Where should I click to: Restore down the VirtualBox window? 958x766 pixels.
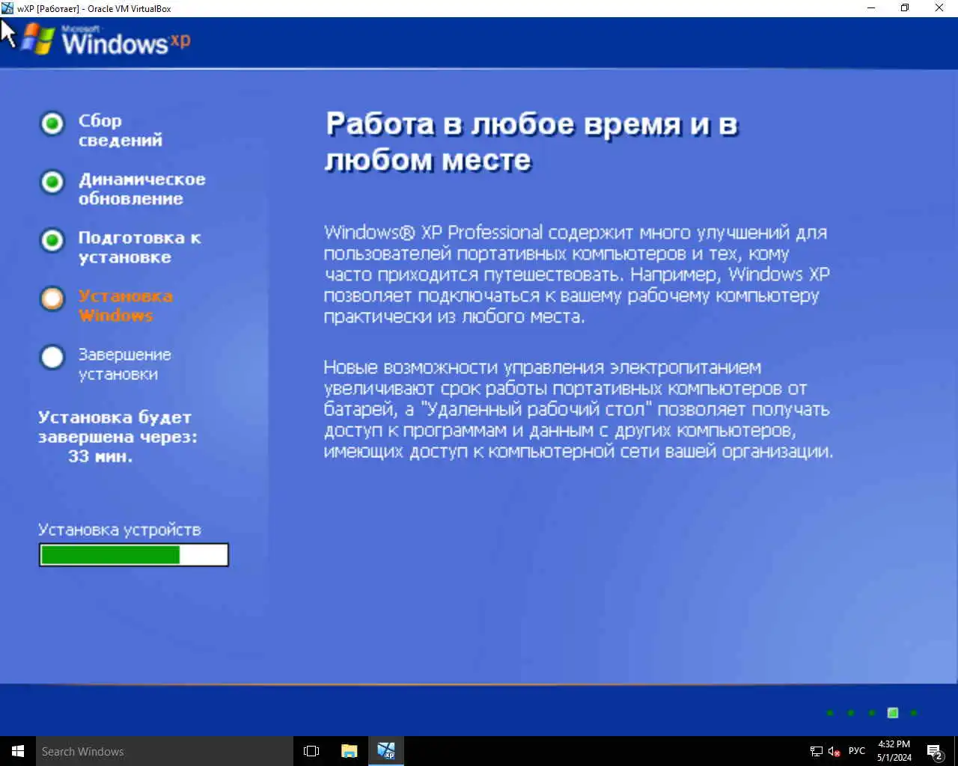coord(905,8)
